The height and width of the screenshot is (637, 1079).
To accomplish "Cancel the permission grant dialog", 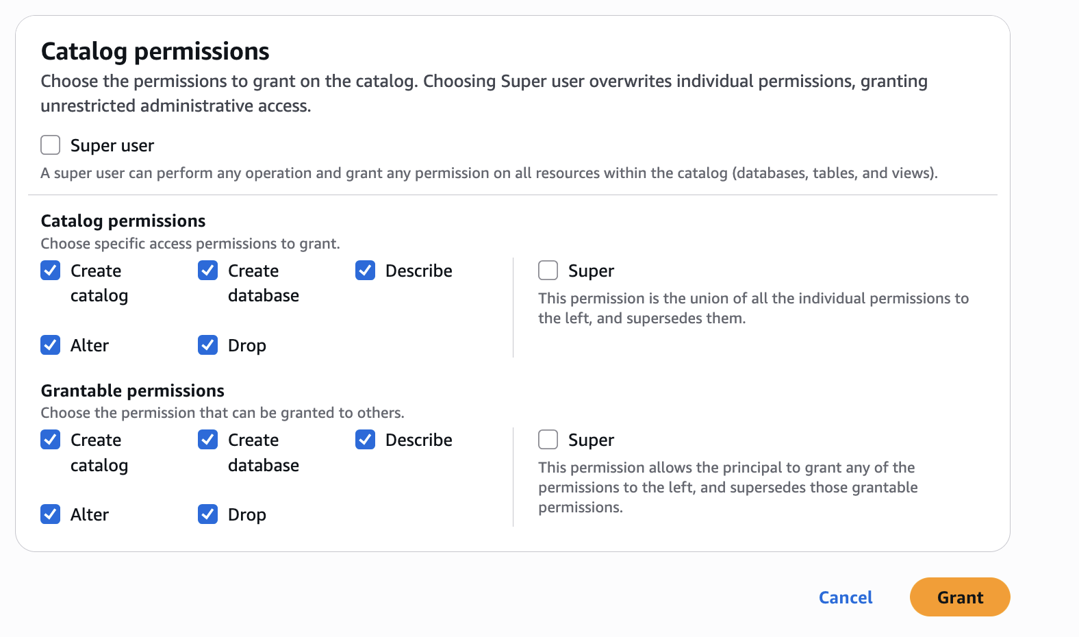I will [846, 598].
